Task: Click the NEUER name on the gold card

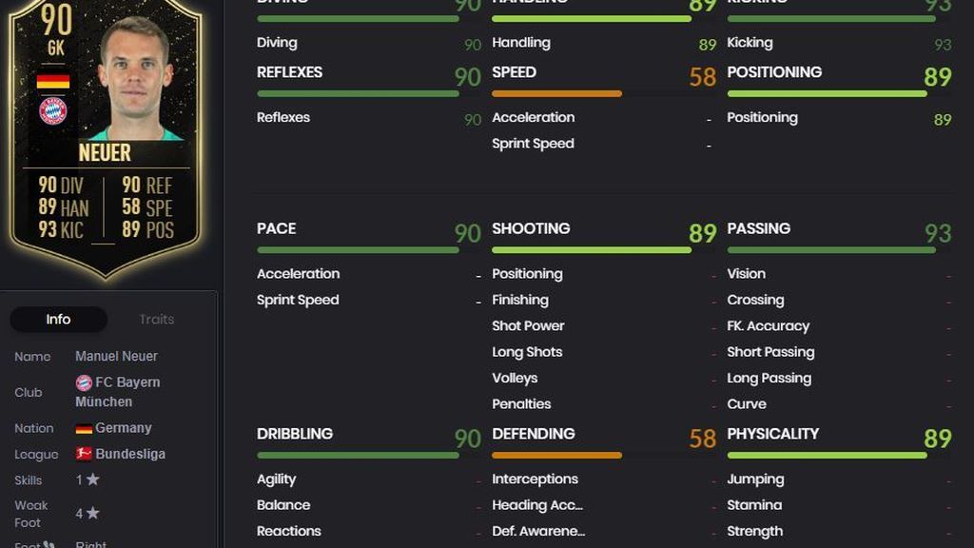Action: [105, 153]
